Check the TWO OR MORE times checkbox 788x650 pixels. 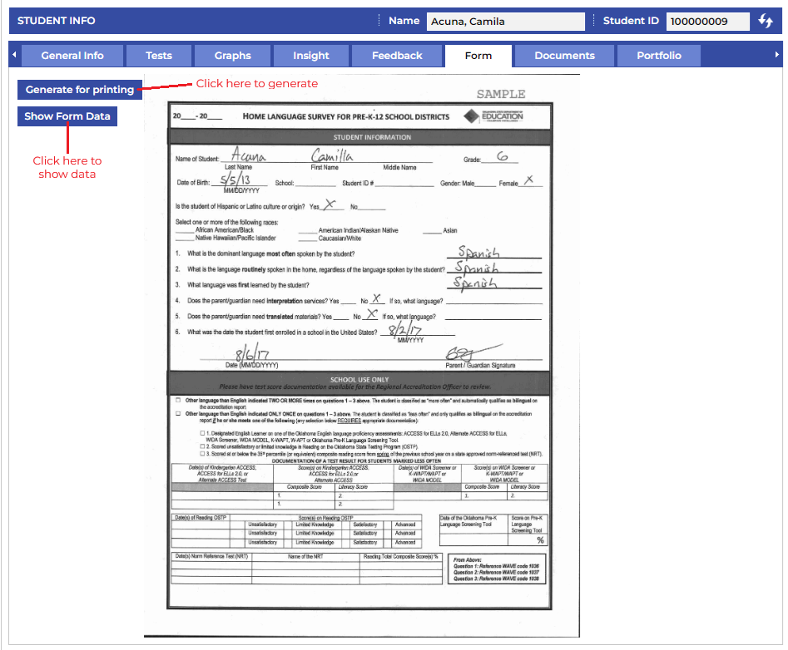click(178, 400)
